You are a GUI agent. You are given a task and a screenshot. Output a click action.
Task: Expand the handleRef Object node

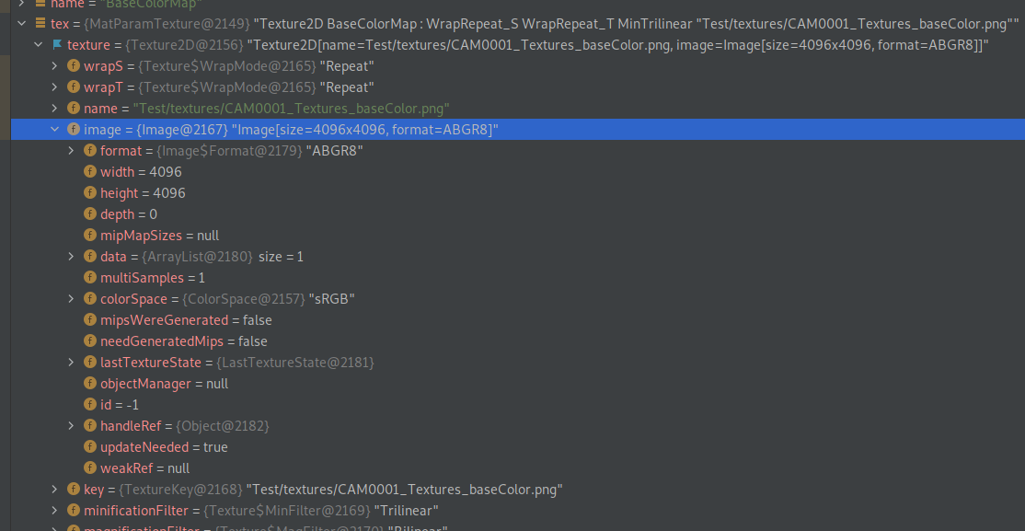click(x=71, y=426)
